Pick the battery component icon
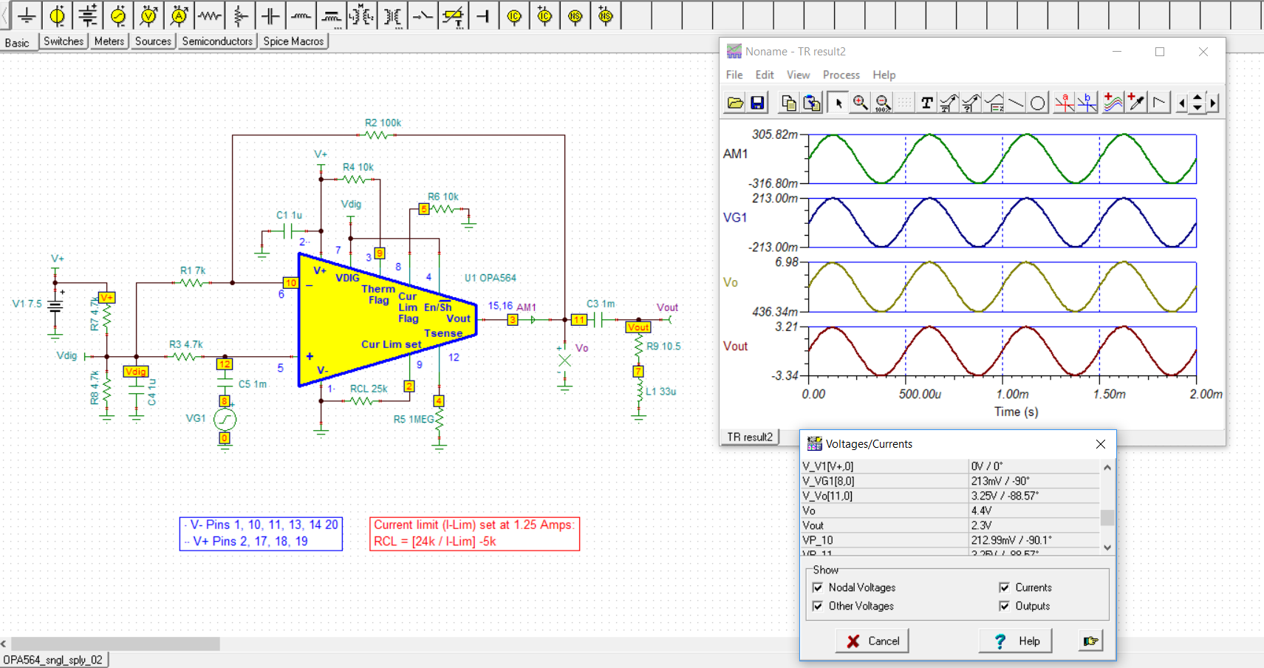The height and width of the screenshot is (668, 1264). tap(87, 16)
